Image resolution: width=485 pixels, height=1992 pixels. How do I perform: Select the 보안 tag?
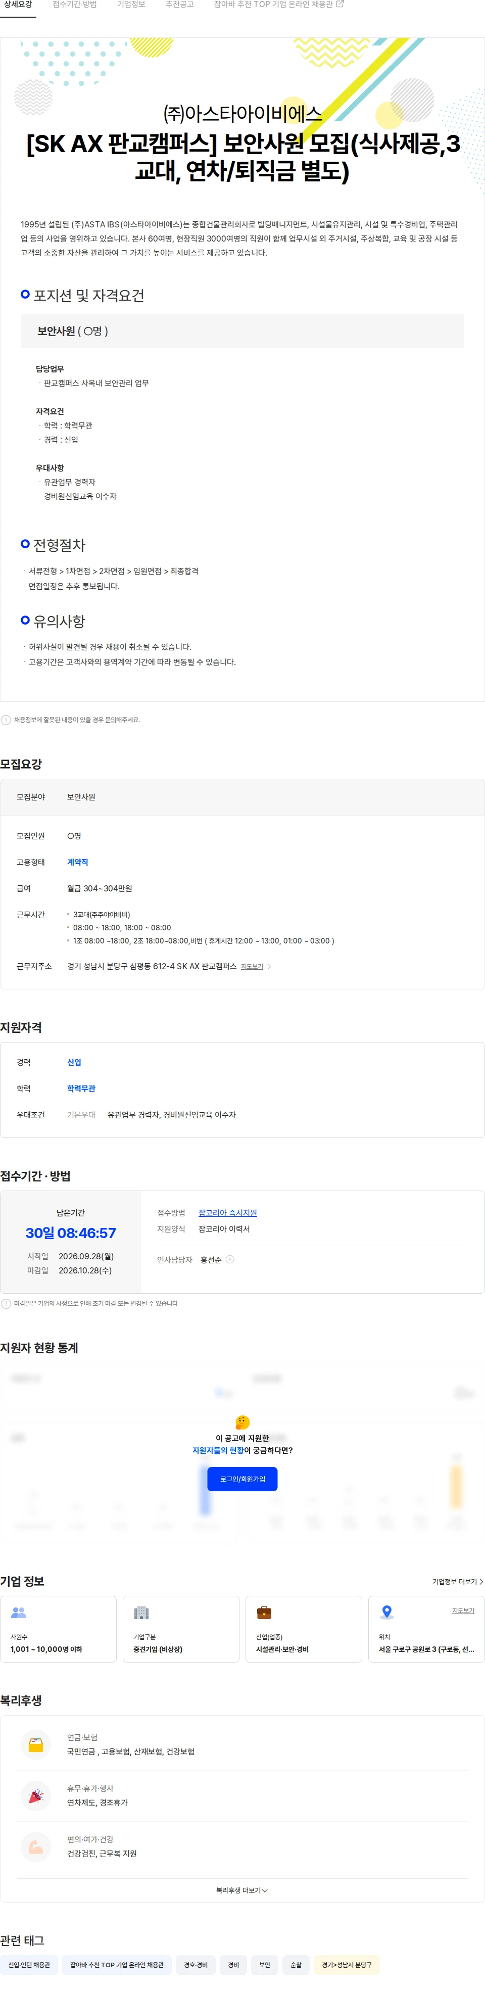[265, 1965]
